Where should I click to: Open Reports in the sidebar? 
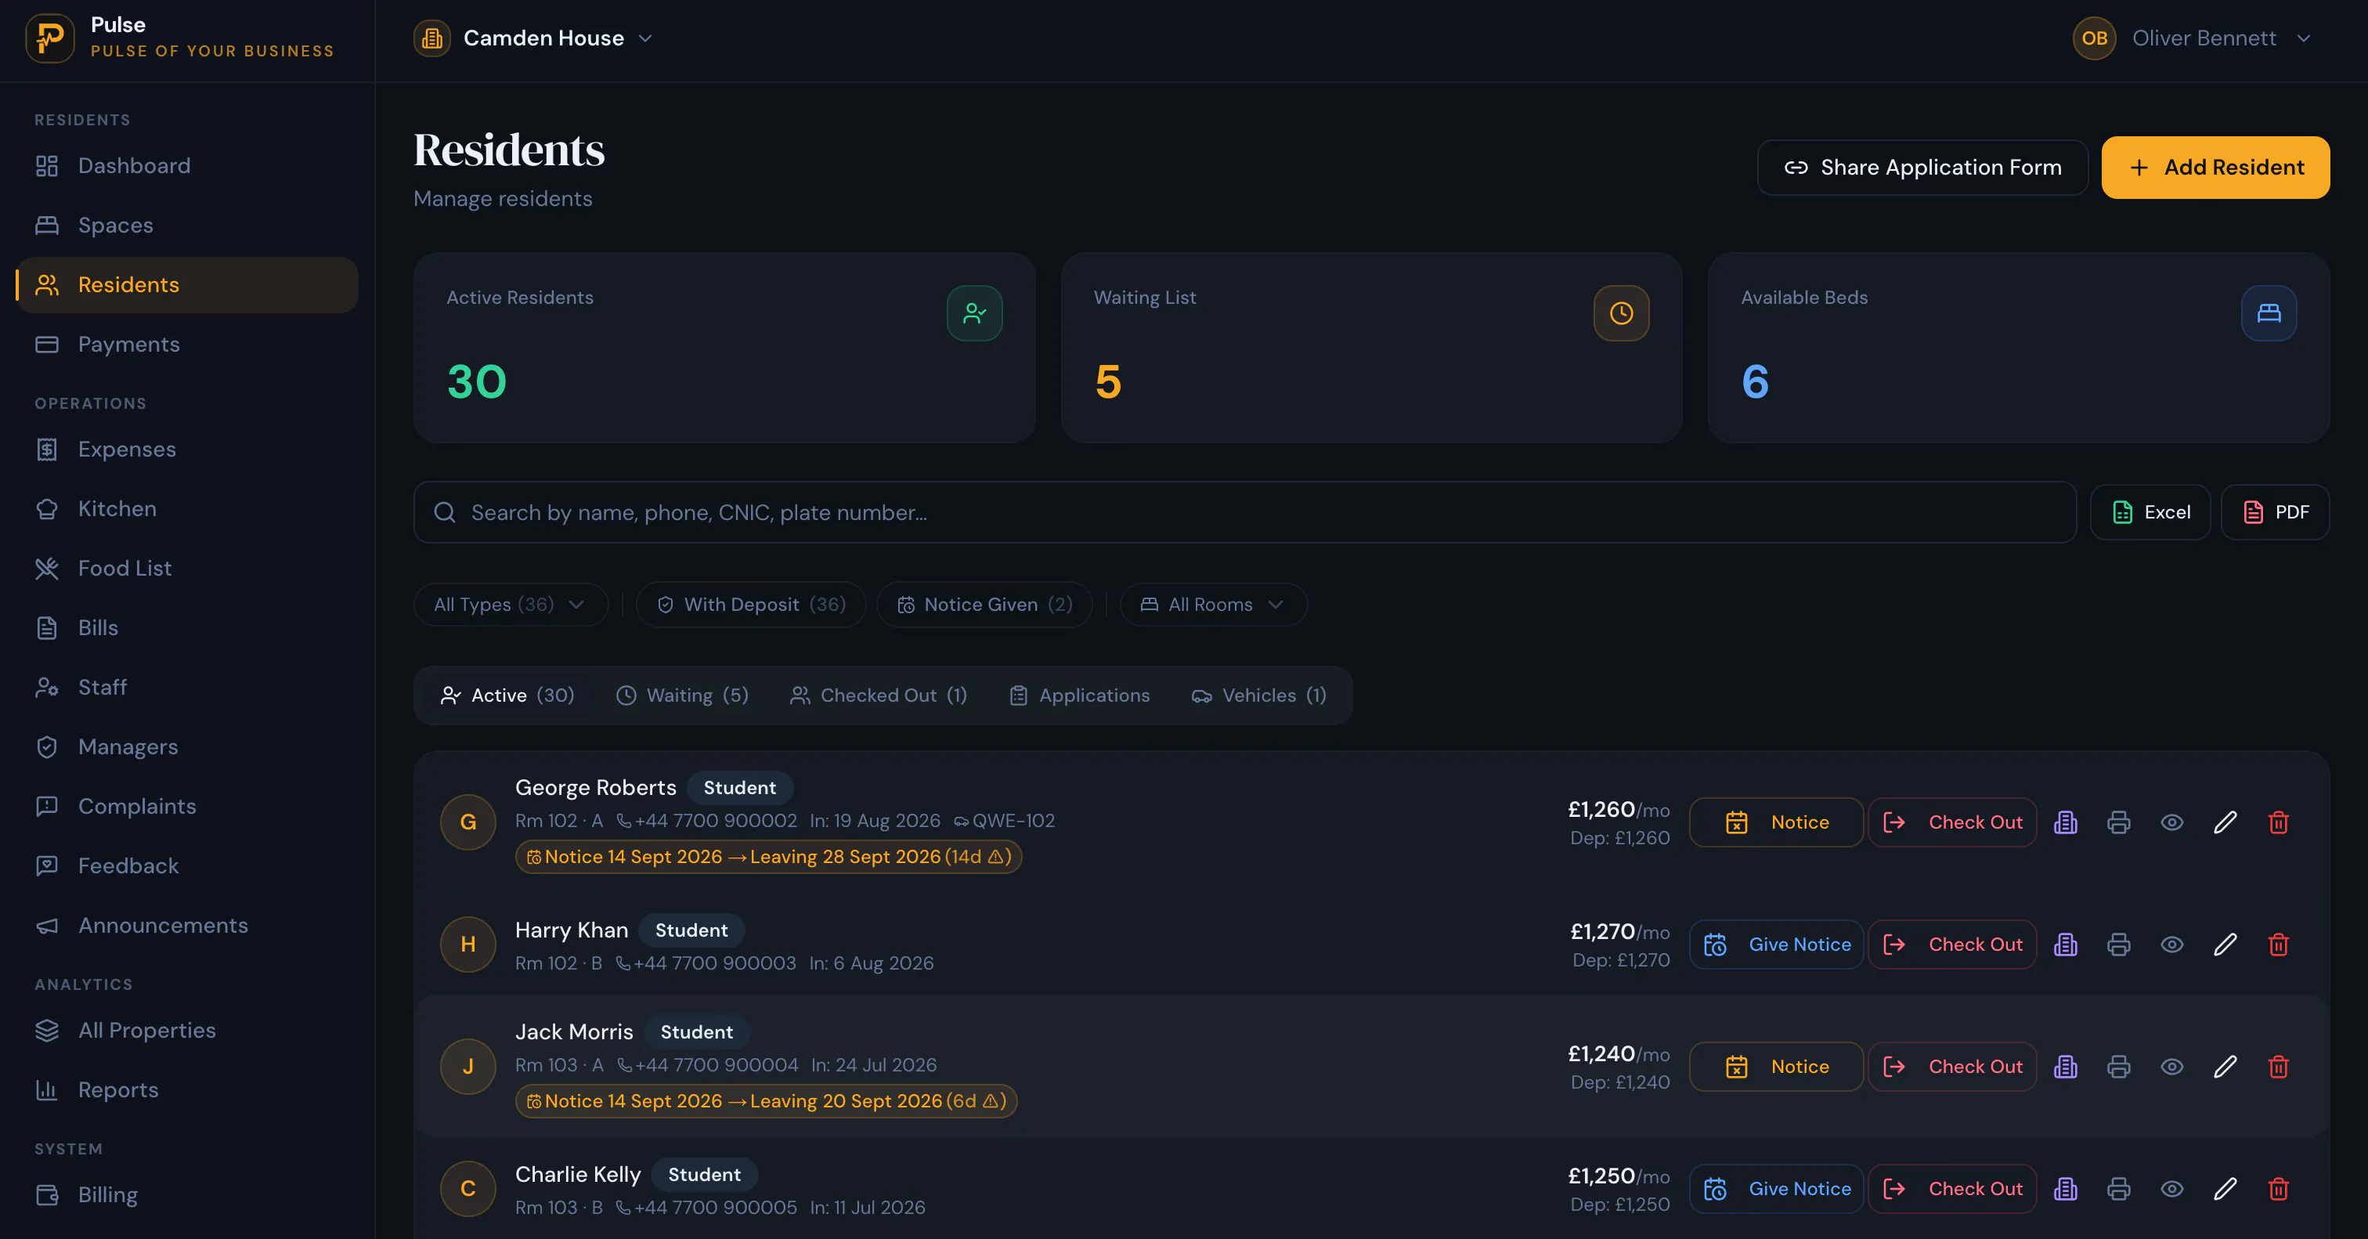(x=187, y=1089)
